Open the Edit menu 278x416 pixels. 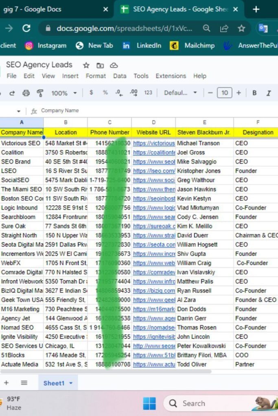point(29,76)
